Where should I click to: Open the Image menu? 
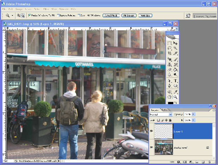pyautogui.click(x=19, y=9)
